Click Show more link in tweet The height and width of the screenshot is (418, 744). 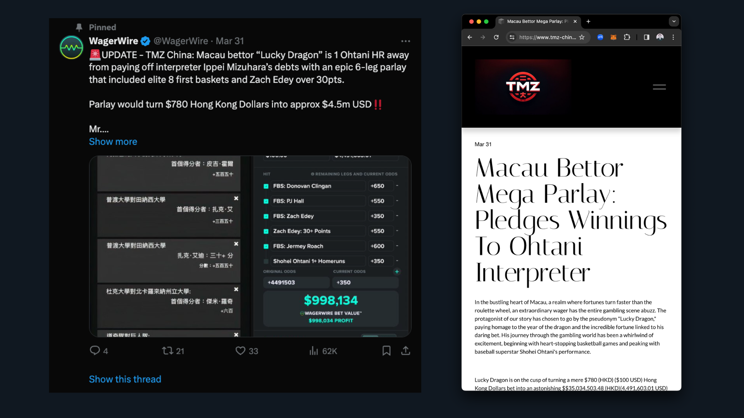tap(113, 142)
